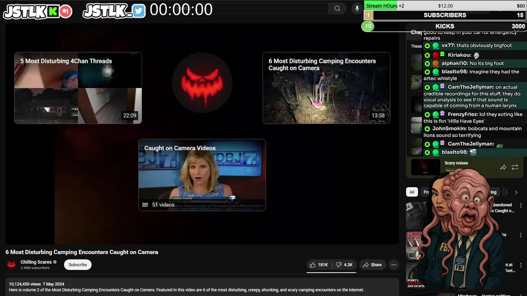Click '10,124,450 views' count text
Viewport: 527px width, 296px height.
click(x=25, y=284)
